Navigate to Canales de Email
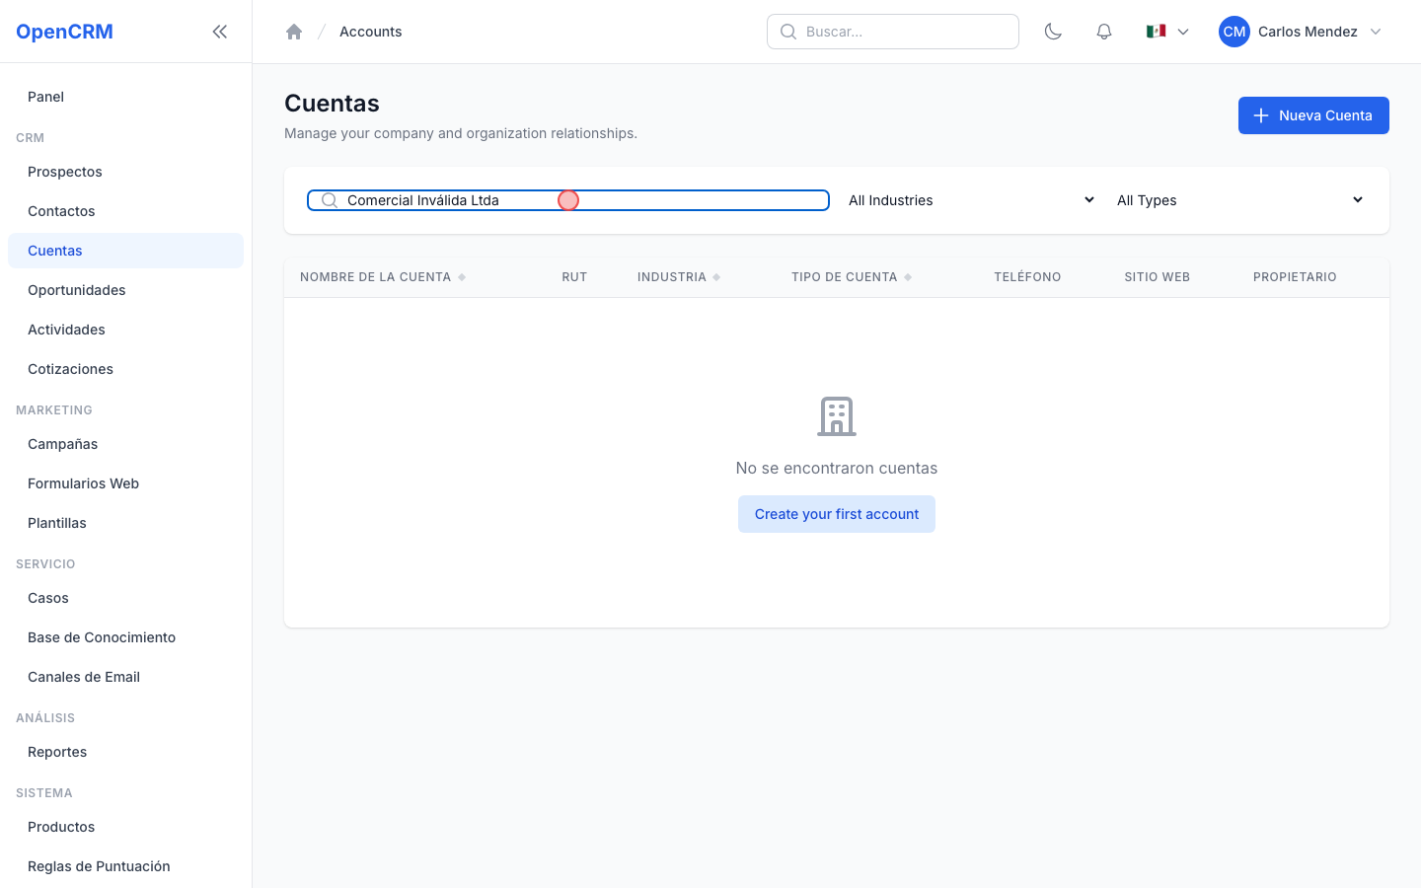The height and width of the screenshot is (888, 1421). [125, 677]
